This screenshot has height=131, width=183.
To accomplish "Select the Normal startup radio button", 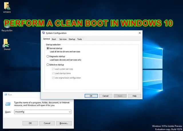I will click(x=48, y=48).
